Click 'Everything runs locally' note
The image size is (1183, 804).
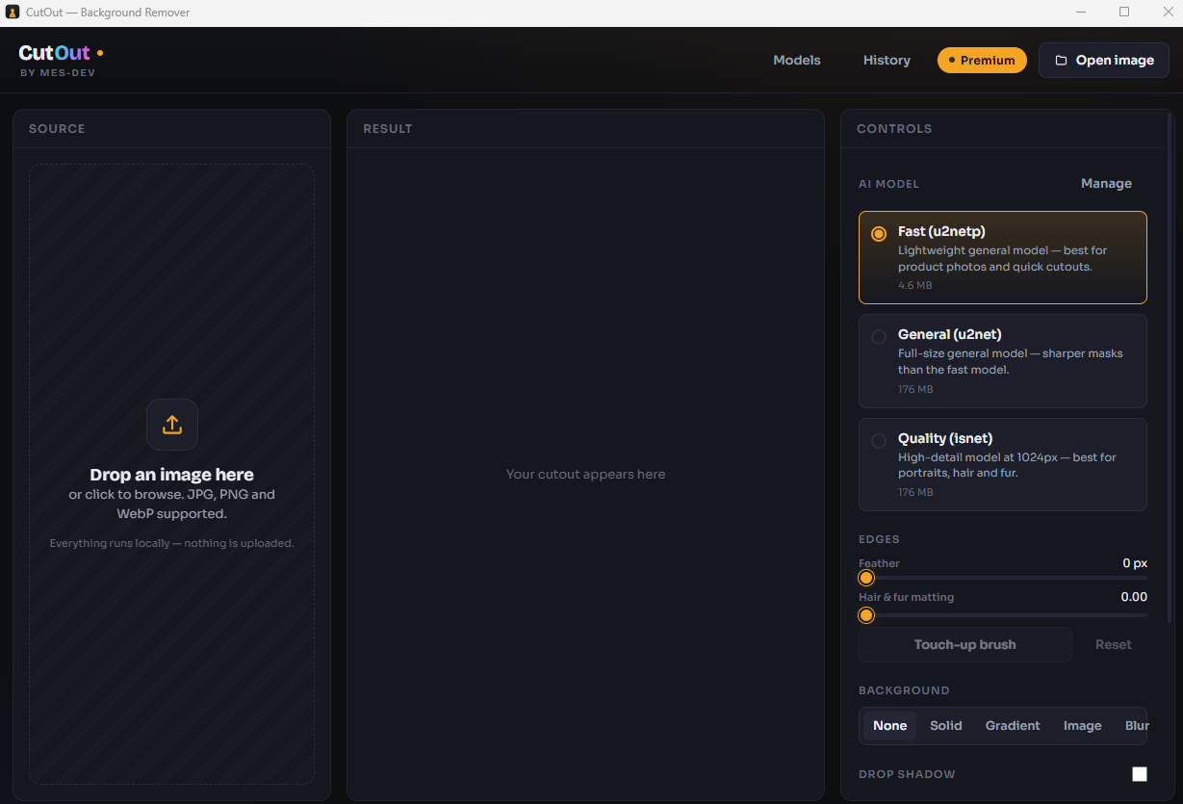(172, 543)
